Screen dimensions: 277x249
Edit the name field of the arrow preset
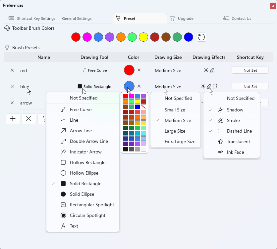point(32,103)
